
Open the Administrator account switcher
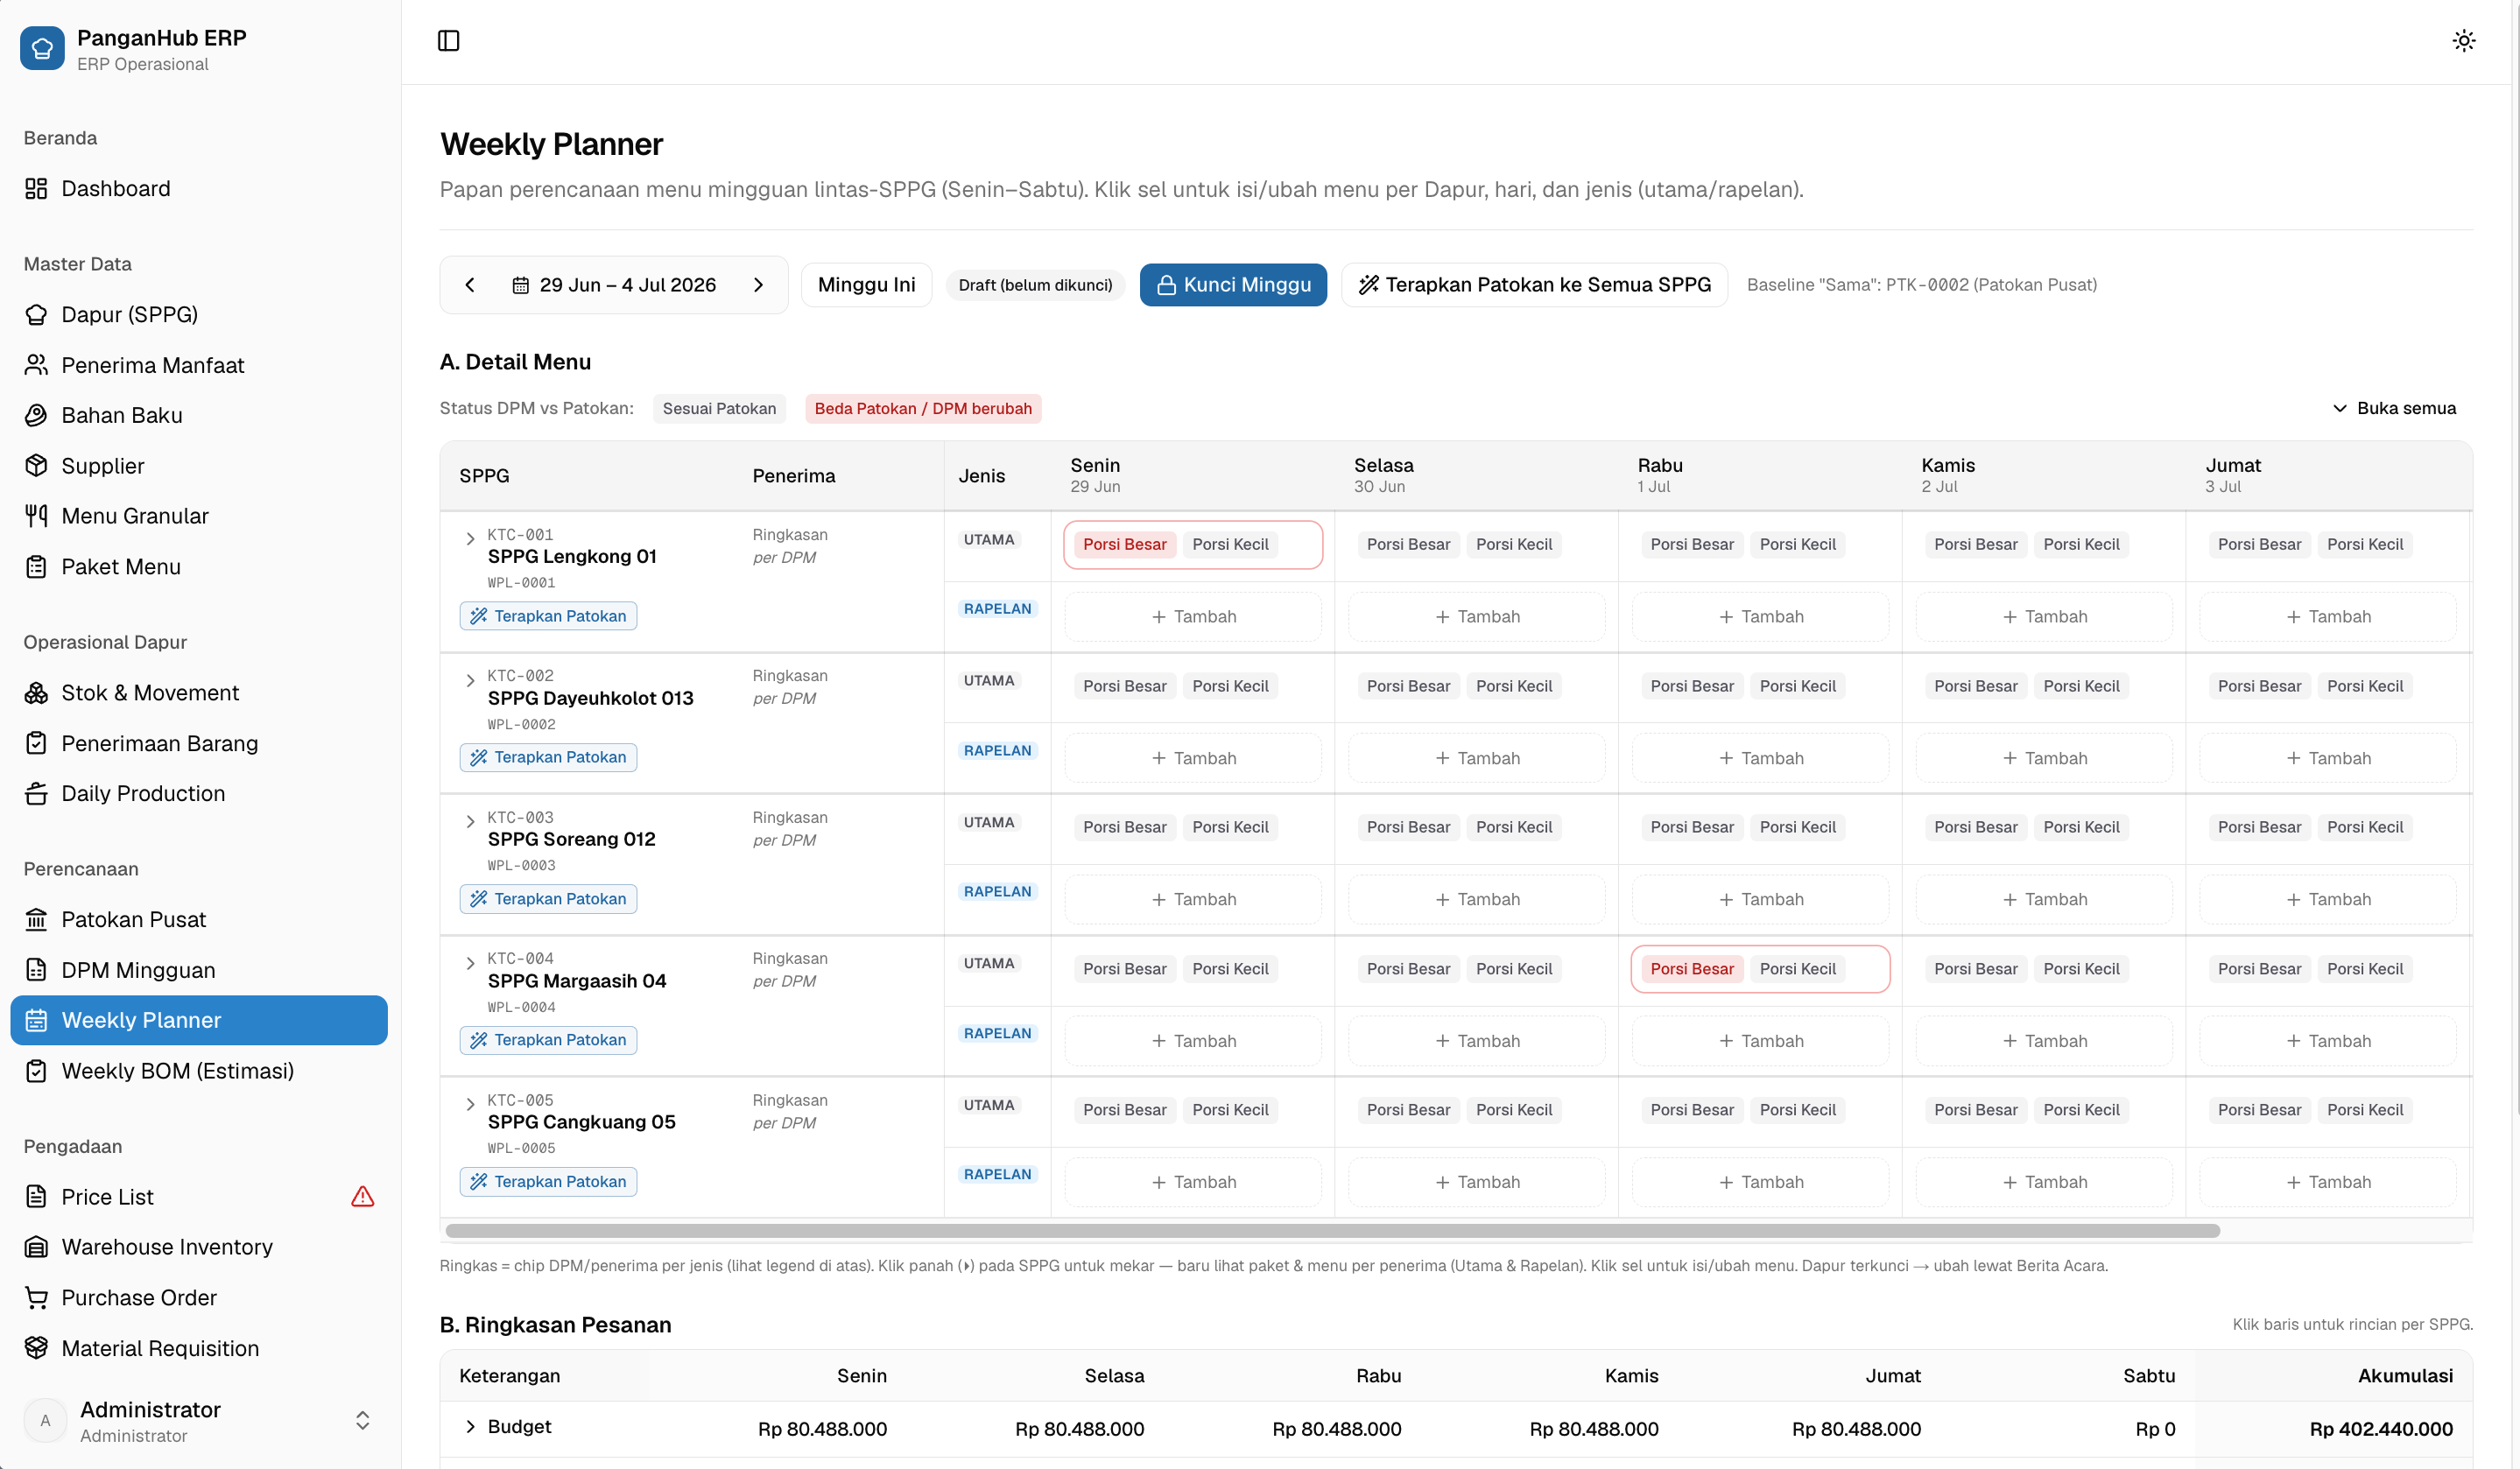point(199,1421)
